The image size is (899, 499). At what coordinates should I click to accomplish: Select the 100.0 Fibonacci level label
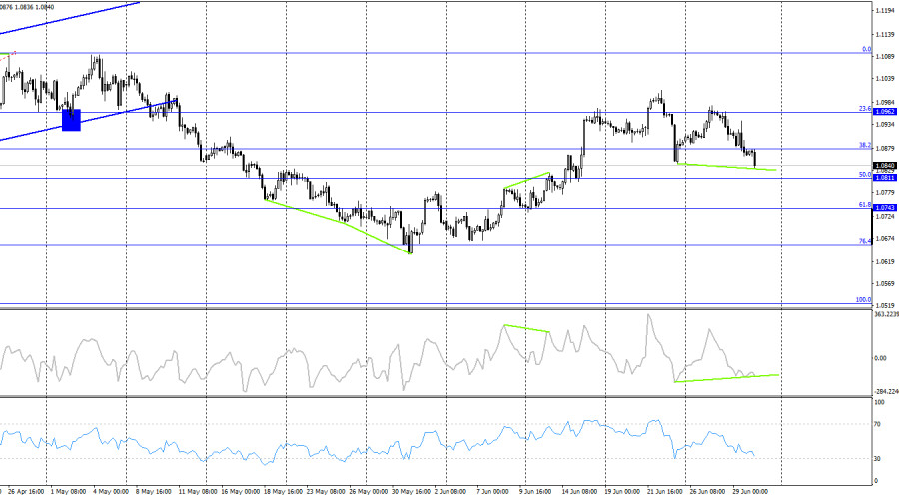pyautogui.click(x=862, y=299)
